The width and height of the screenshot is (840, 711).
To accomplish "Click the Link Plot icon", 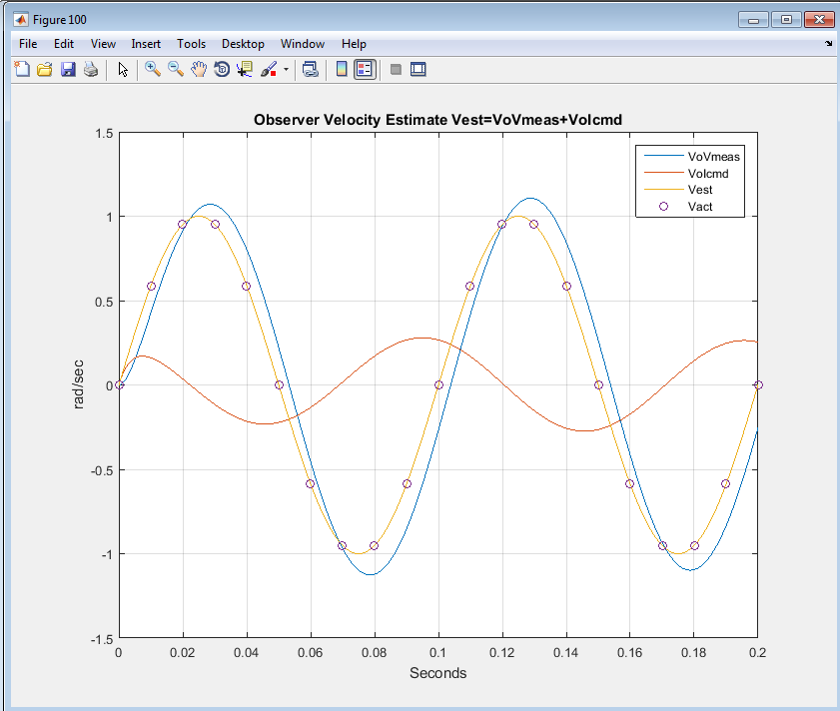I will [311, 69].
